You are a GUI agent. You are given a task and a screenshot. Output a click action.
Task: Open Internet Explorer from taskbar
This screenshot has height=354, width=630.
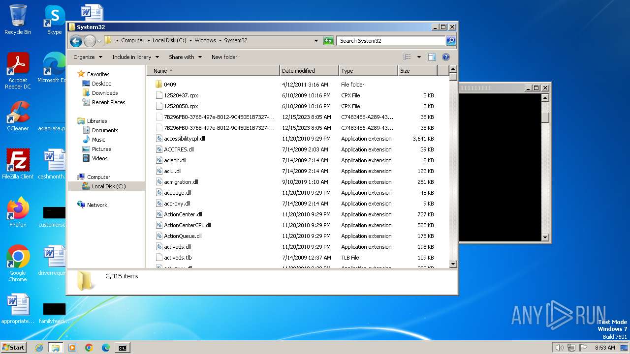coord(39,348)
